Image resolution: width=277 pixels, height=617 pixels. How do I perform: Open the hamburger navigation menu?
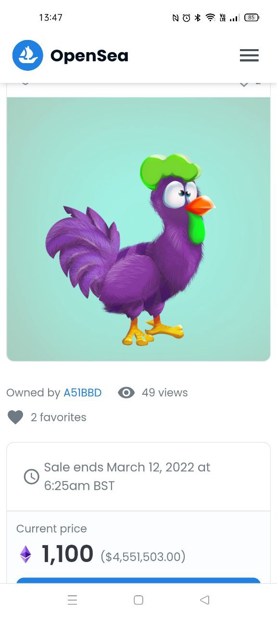click(x=249, y=55)
